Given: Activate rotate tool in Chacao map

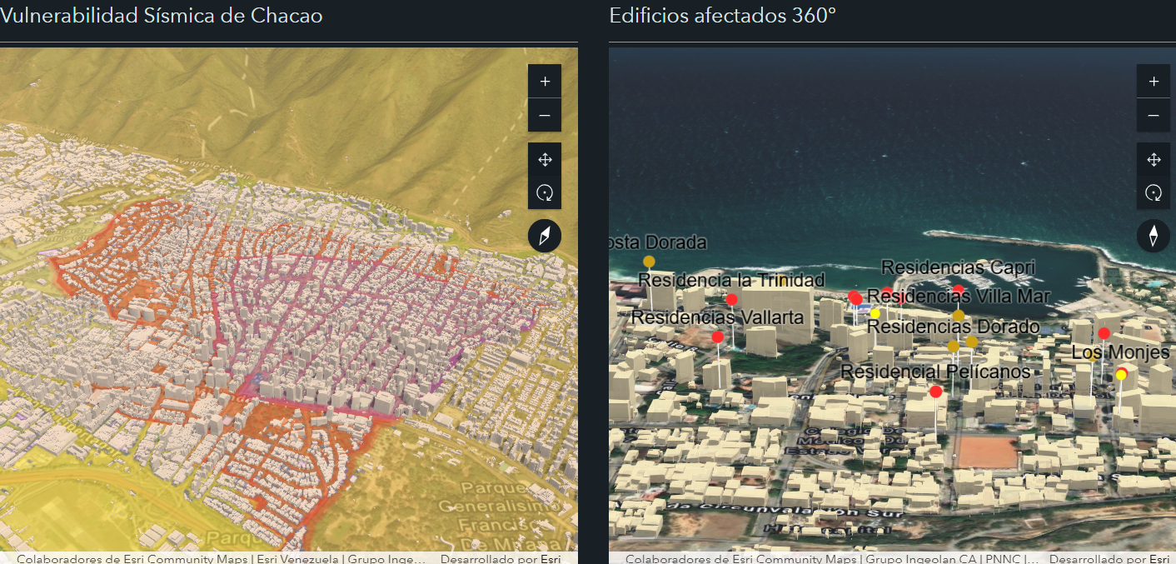Looking at the screenshot, I should click(x=545, y=192).
